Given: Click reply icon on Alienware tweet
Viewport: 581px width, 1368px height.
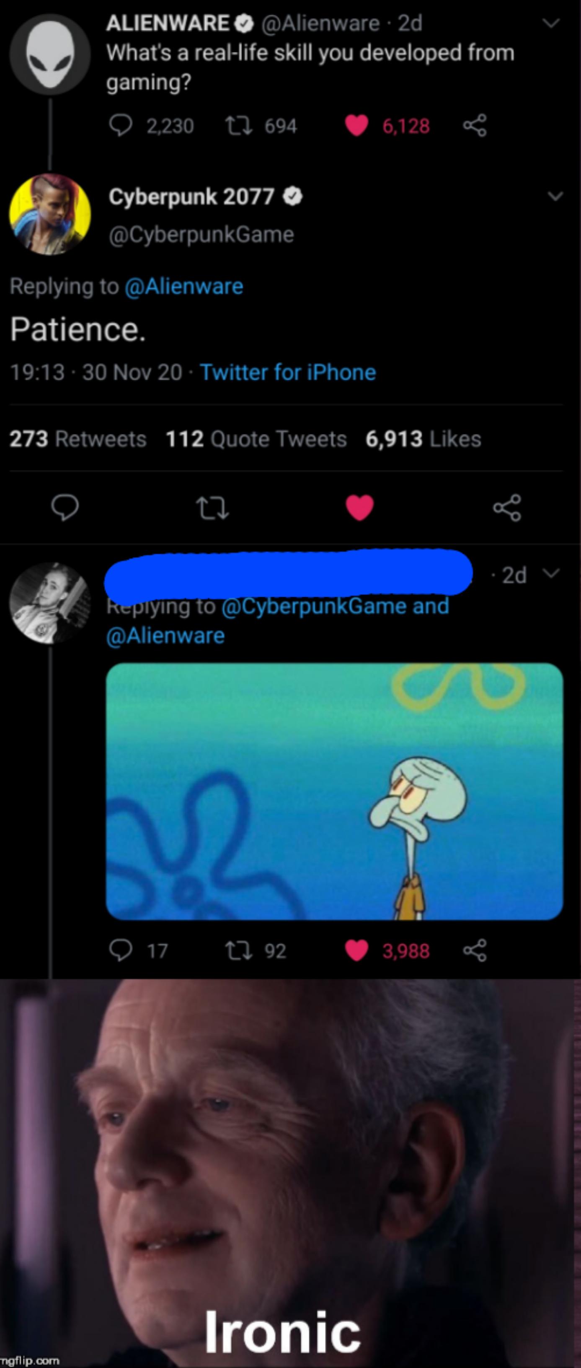Looking at the screenshot, I should [x=121, y=126].
